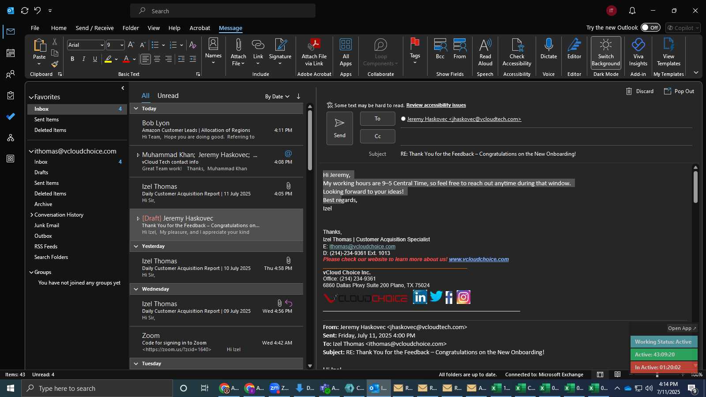This screenshot has width=706, height=397.
Task: Open Review accessibility issues link
Action: [436, 105]
